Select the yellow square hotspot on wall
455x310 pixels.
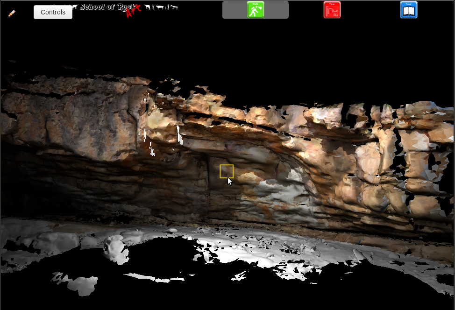[x=227, y=171]
